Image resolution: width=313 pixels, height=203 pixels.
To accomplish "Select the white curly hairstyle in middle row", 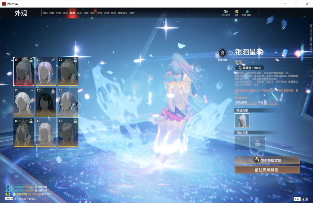I will (x=24, y=102).
